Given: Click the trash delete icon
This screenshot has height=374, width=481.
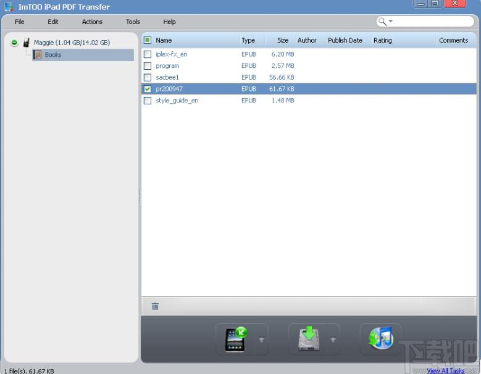Looking at the screenshot, I should [155, 306].
